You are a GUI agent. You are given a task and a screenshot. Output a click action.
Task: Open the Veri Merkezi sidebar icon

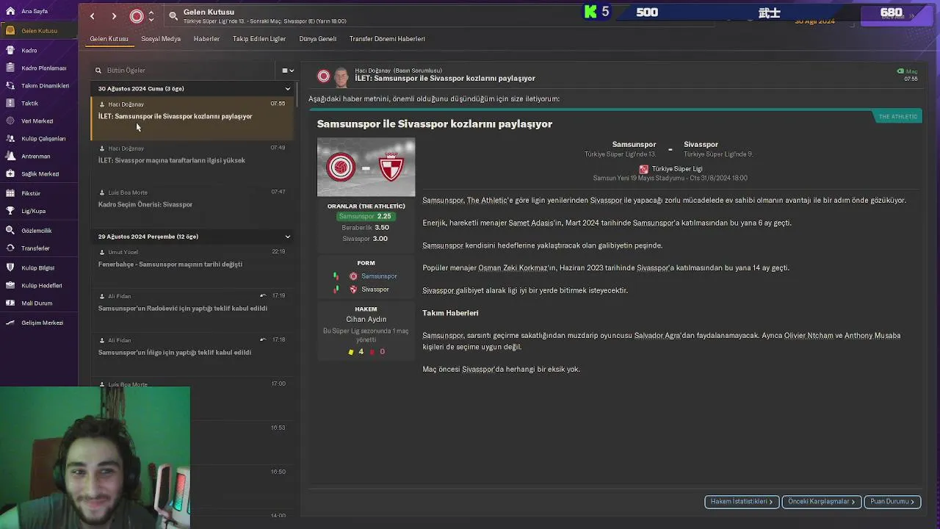pos(10,120)
